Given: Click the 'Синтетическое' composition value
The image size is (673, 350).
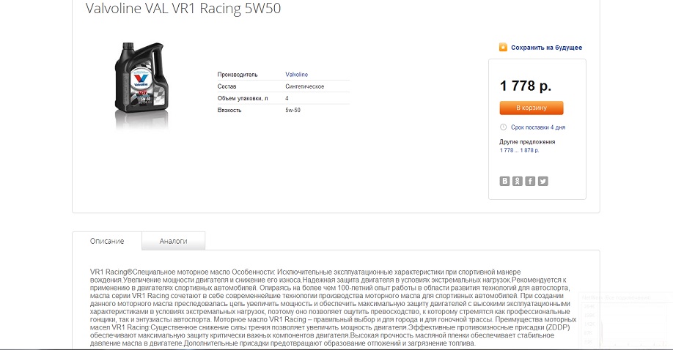Looking at the screenshot, I should pyautogui.click(x=305, y=86).
